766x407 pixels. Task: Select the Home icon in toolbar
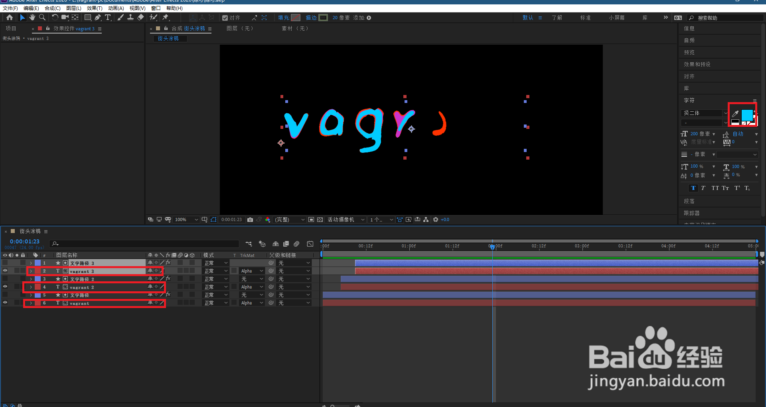click(10, 18)
